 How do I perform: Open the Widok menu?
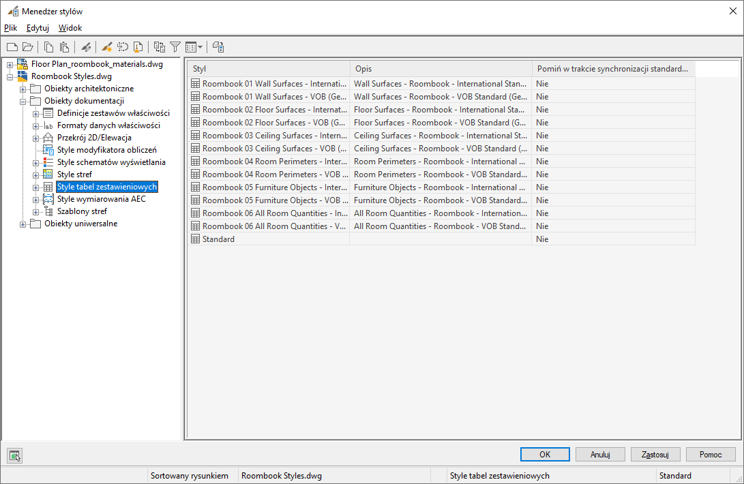click(70, 28)
